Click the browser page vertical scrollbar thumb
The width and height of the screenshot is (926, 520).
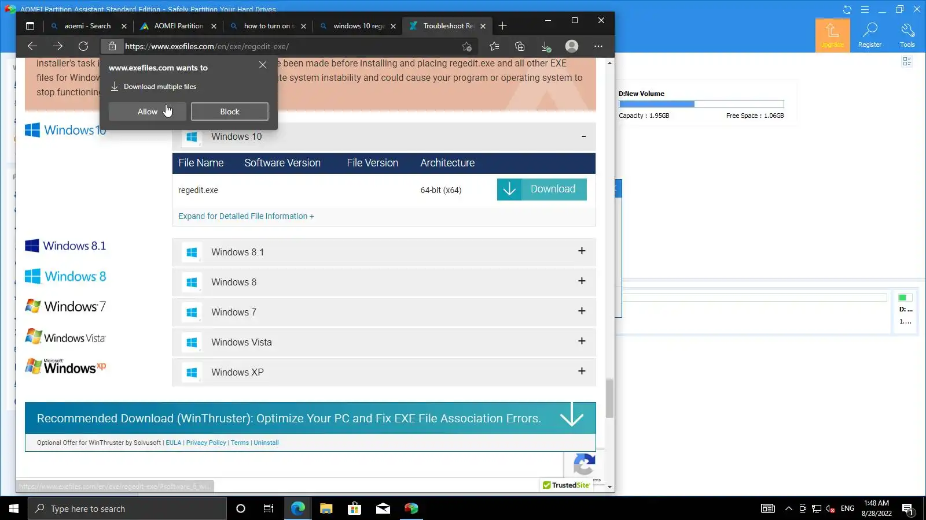point(609,399)
